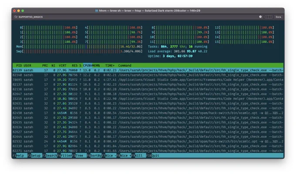Viewport: 296px width, 174px height.
Task: Clear the SUPPORTED_MAGICS search text
Action: click(x=260, y=17)
